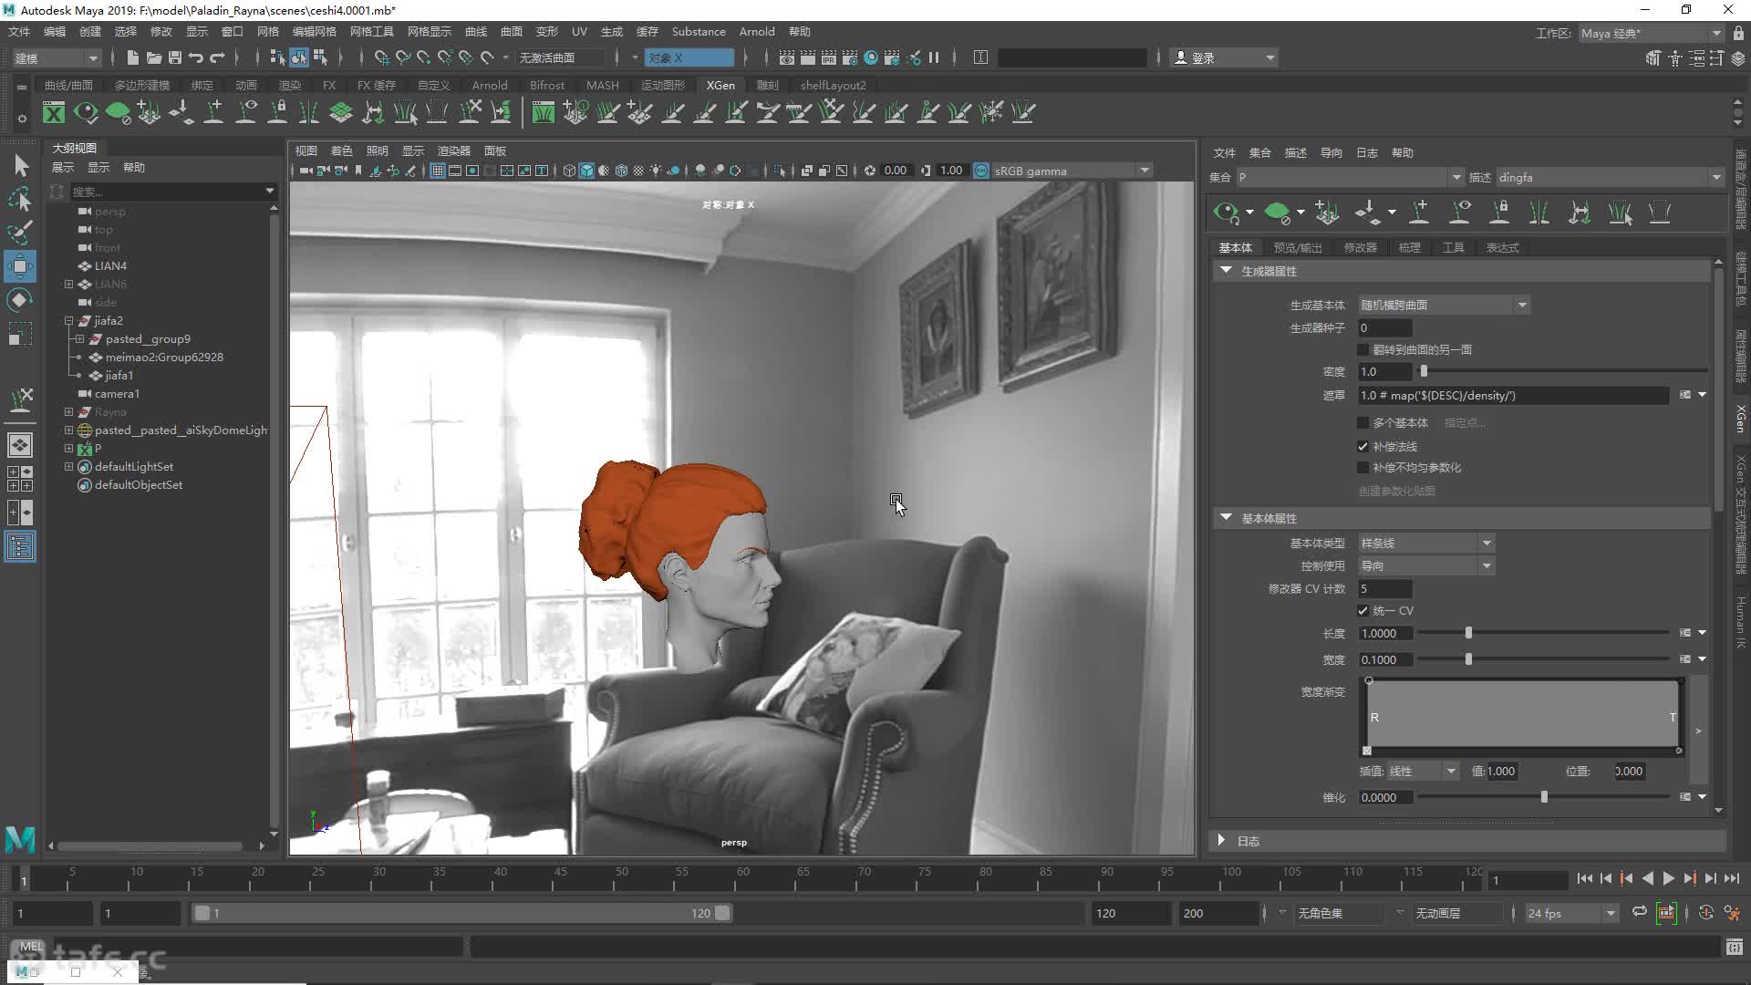This screenshot has height=985, width=1751.
Task: Open the 描述 dingfa dropdown
Action: [x=1610, y=178]
